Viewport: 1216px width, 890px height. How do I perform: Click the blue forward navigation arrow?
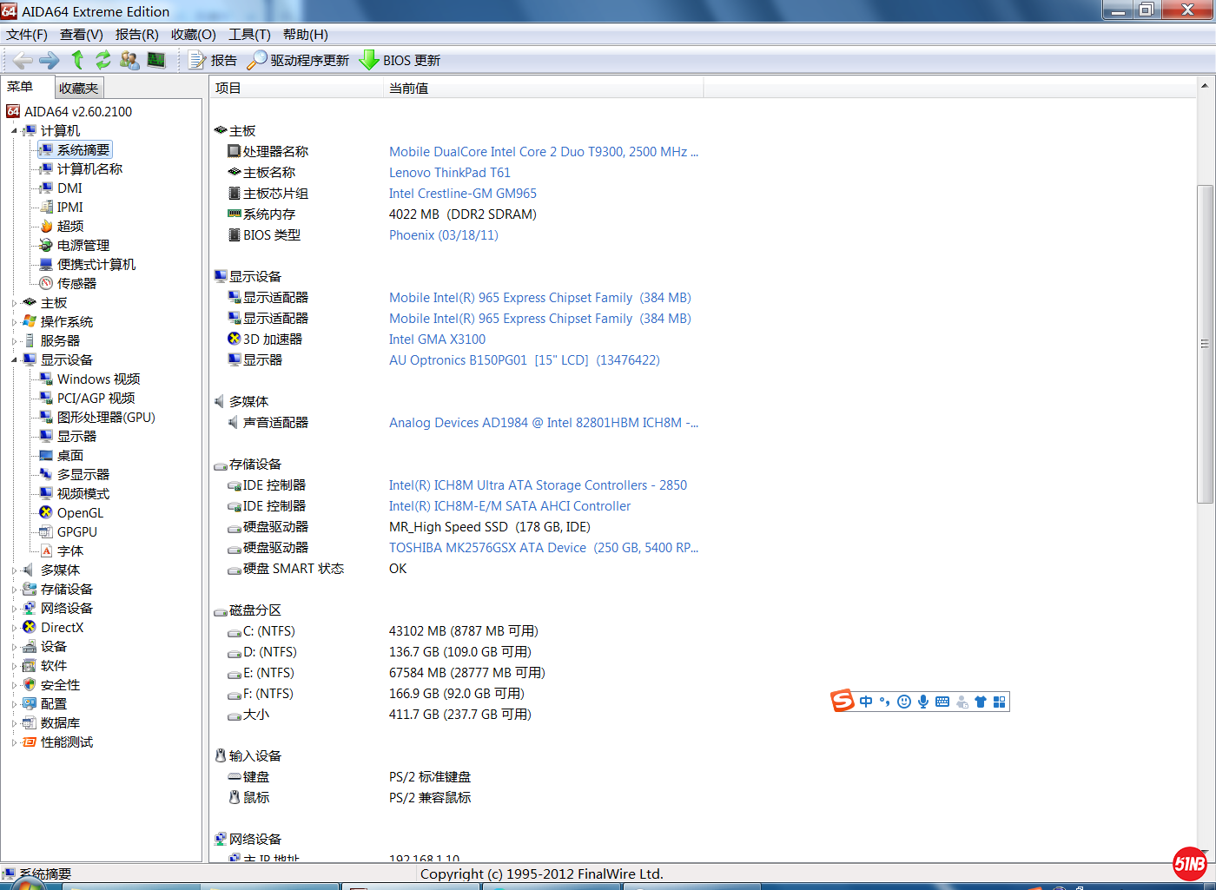[x=50, y=60]
